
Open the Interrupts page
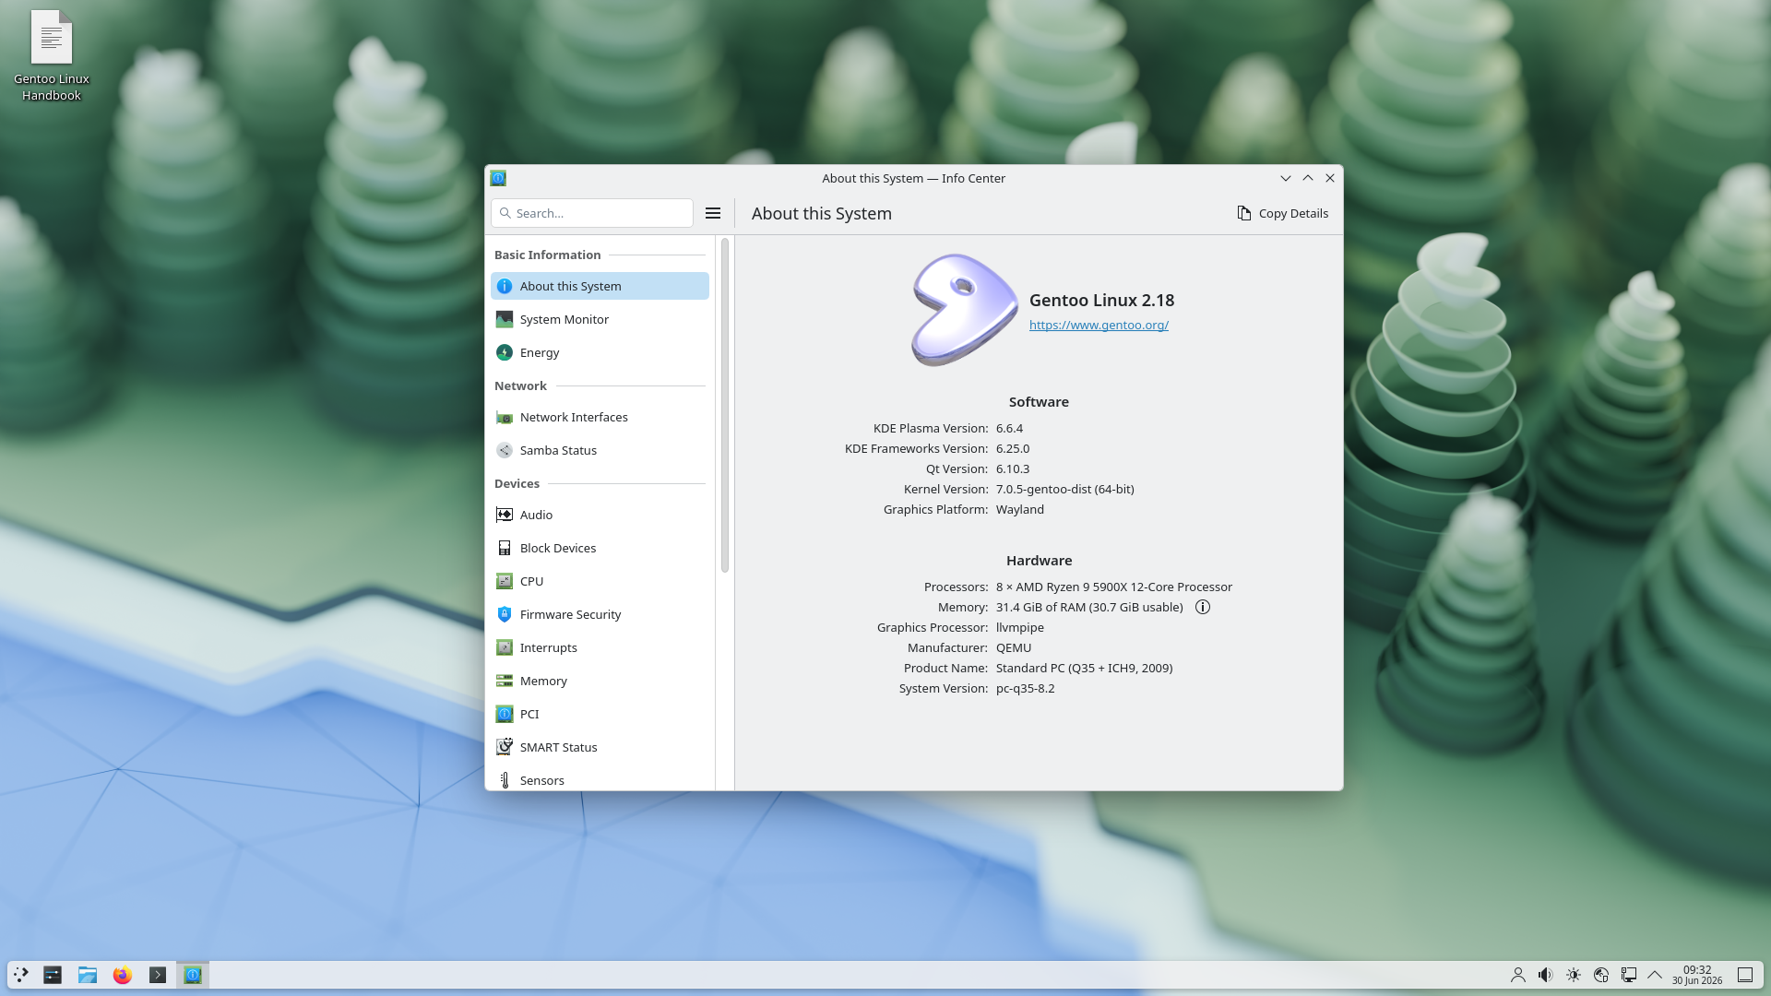tap(600, 647)
